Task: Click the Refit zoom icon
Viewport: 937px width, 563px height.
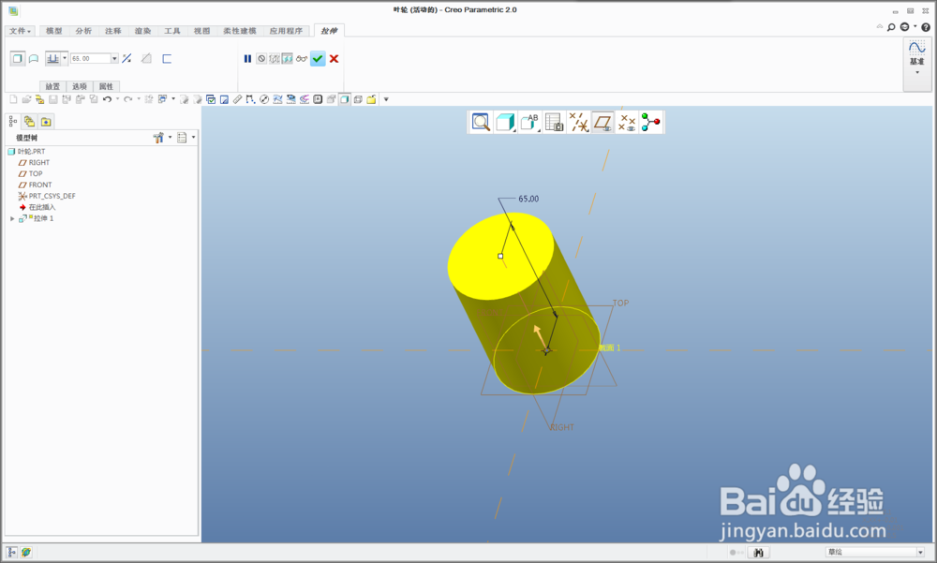Action: point(481,123)
